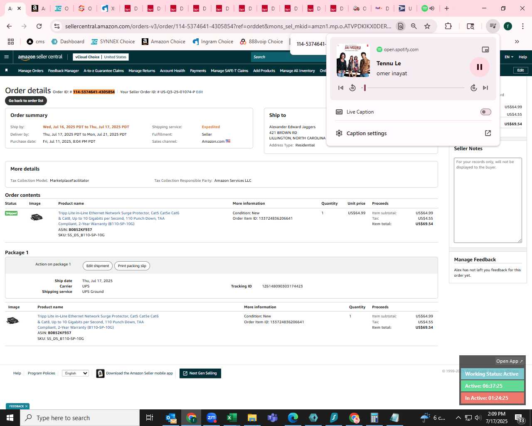Close the FEEDBACK tab
The width and height of the screenshot is (532, 426).
[x=26, y=406]
